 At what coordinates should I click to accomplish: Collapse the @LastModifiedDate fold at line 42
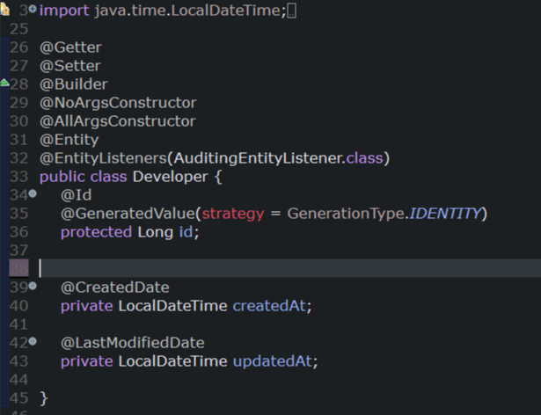pyautogui.click(x=33, y=341)
